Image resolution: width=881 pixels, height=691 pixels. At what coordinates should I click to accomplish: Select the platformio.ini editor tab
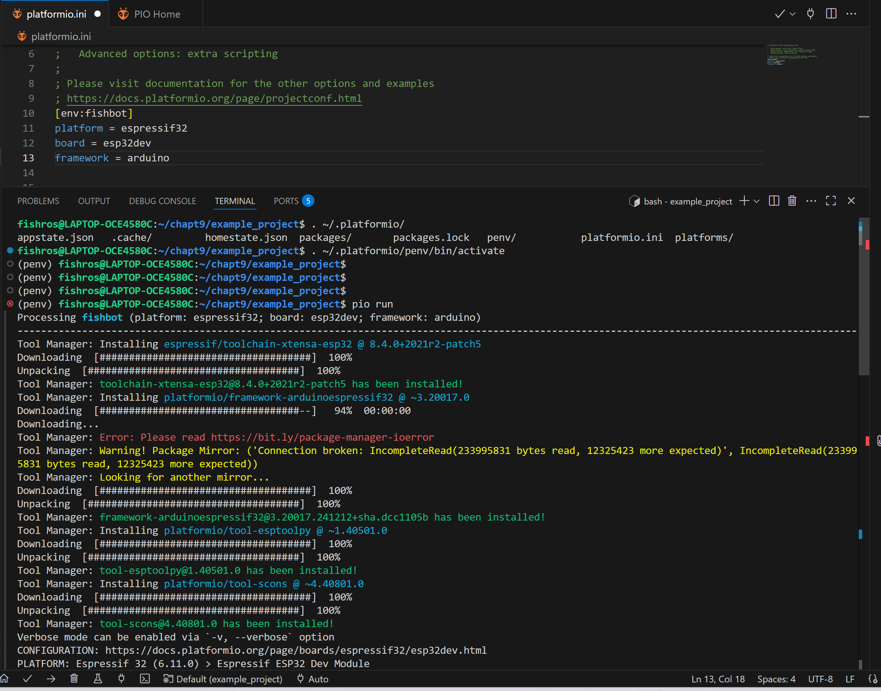click(x=54, y=14)
